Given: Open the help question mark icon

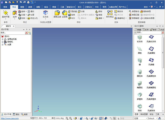Looking at the screenshot, I should tap(152, 7).
